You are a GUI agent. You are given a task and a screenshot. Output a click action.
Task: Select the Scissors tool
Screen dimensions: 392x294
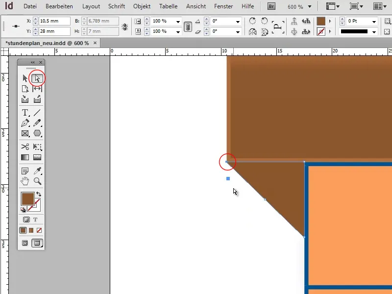(25, 147)
